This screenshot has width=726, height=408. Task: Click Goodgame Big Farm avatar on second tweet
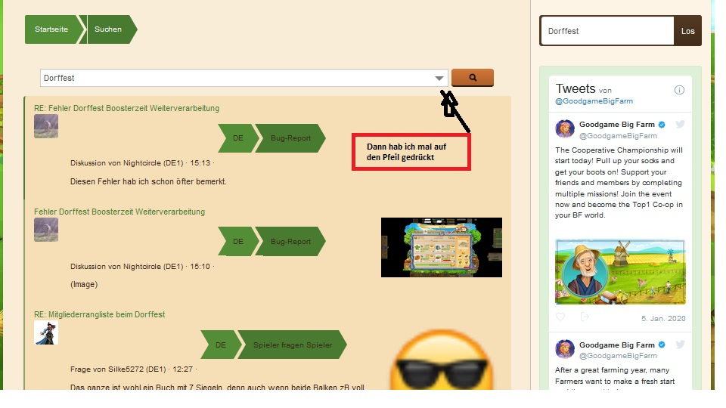click(x=565, y=349)
